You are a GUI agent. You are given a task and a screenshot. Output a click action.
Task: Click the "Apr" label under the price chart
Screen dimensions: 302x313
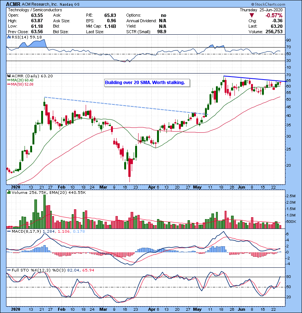coord(152,187)
